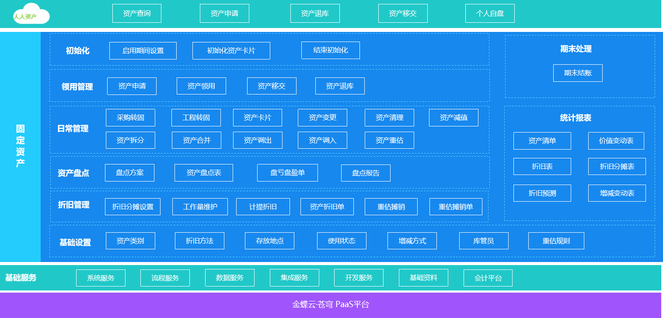This screenshot has height=318, width=663.
Task: Open the 资产卡片 module
Action: click(258, 118)
